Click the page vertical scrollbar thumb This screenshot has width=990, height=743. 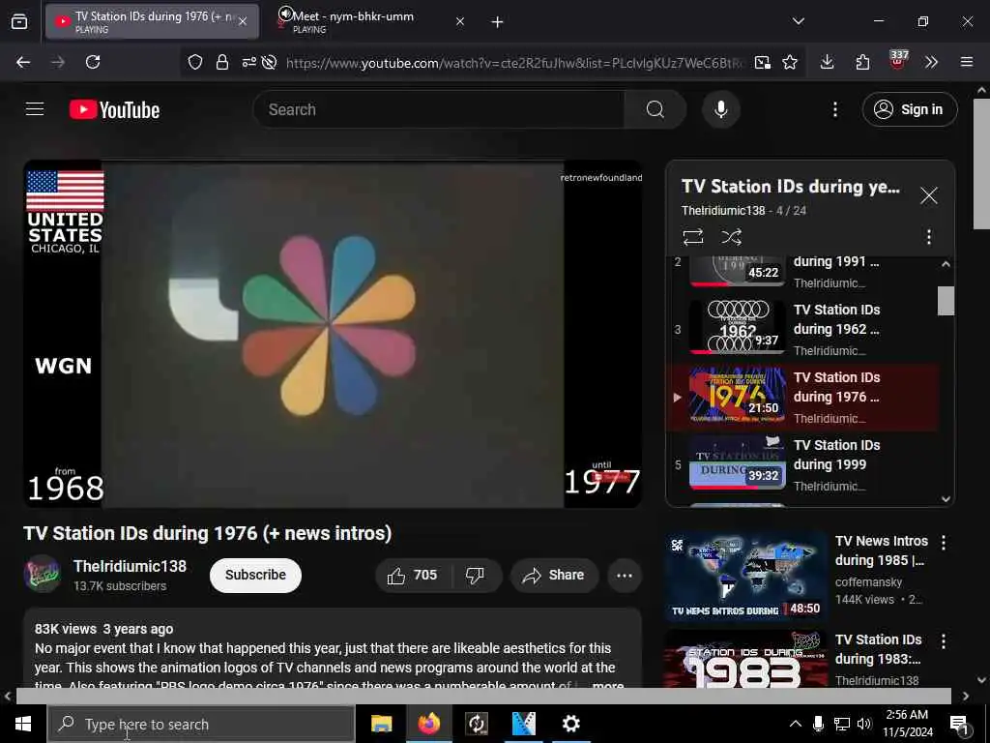tap(981, 164)
